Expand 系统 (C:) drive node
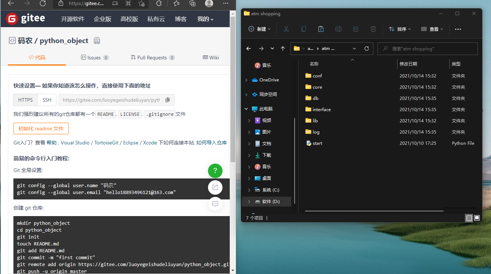This screenshot has height=274, width=491. 249,190
